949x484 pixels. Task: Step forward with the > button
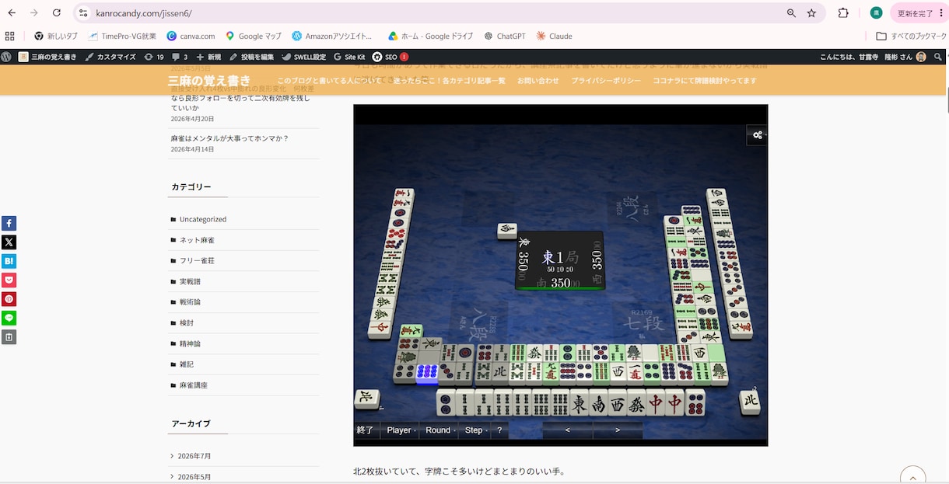[618, 430]
